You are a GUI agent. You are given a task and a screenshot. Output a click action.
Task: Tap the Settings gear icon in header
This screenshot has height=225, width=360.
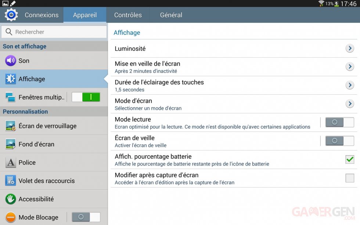click(11, 15)
